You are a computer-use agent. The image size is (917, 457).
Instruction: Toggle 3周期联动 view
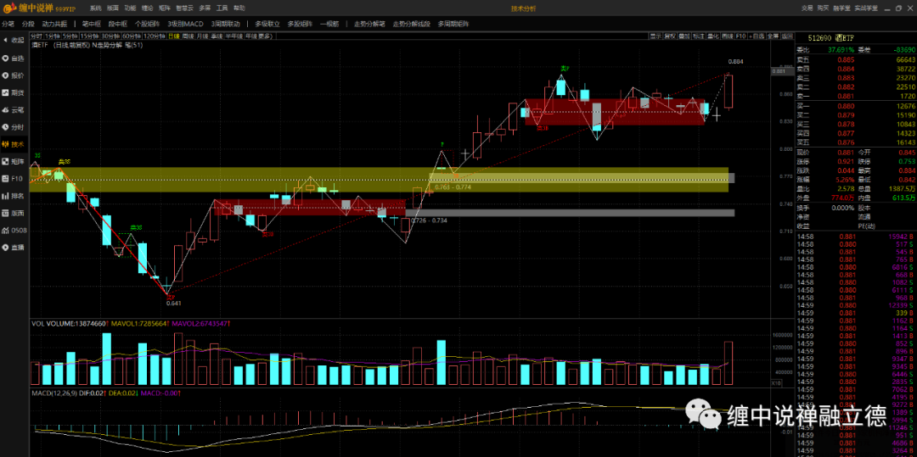(x=226, y=24)
